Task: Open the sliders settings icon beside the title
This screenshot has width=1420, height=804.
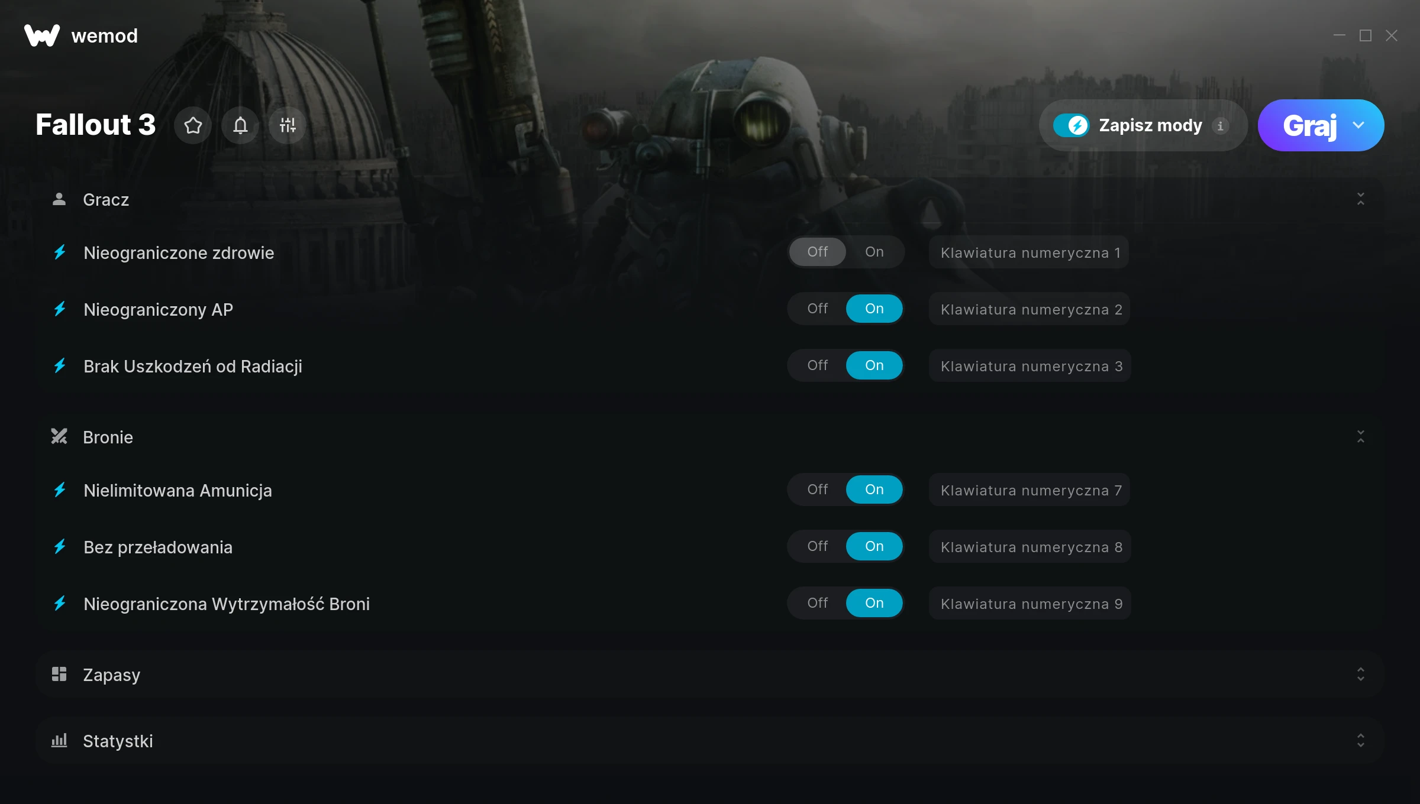Action: (288, 125)
